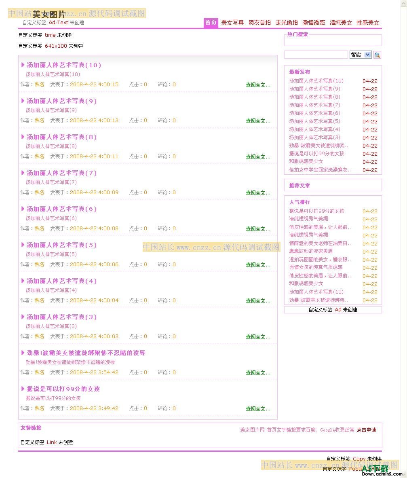Open 西情女孩的纯真气质诱惑 in 人气排行

(x=316, y=267)
